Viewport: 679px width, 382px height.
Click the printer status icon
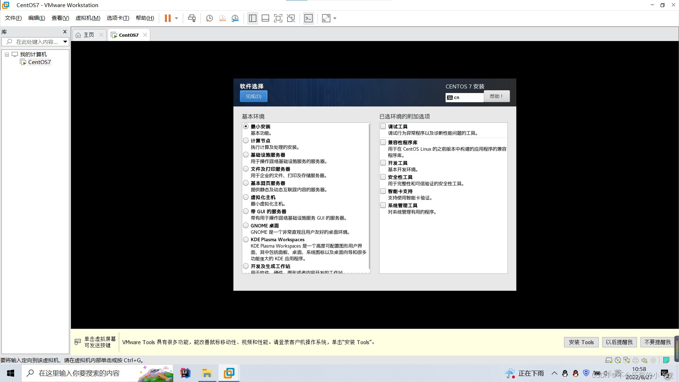(636, 360)
